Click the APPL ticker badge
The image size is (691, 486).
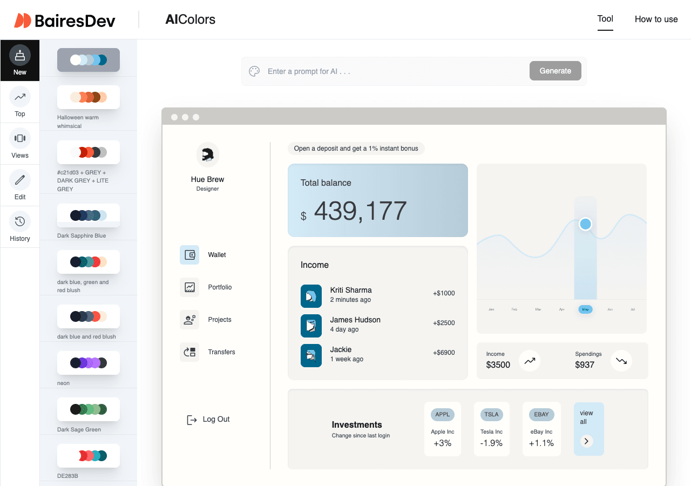443,415
